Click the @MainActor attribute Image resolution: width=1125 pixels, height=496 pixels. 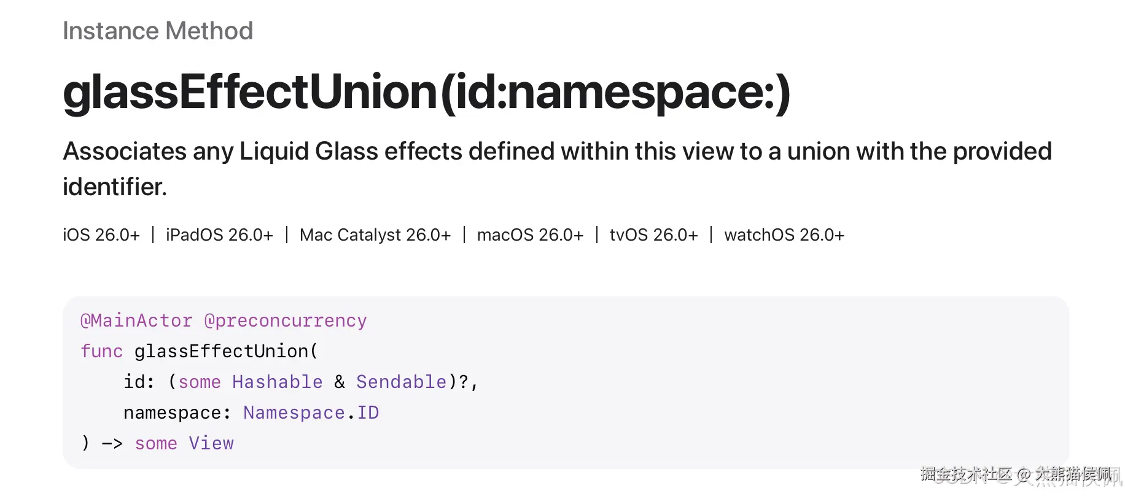click(x=136, y=320)
